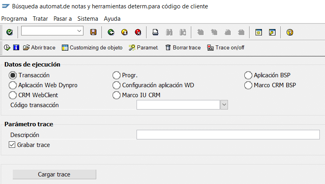This screenshot has height=184, width=325.
Task: Open the Programa menu
Action: click(14, 19)
